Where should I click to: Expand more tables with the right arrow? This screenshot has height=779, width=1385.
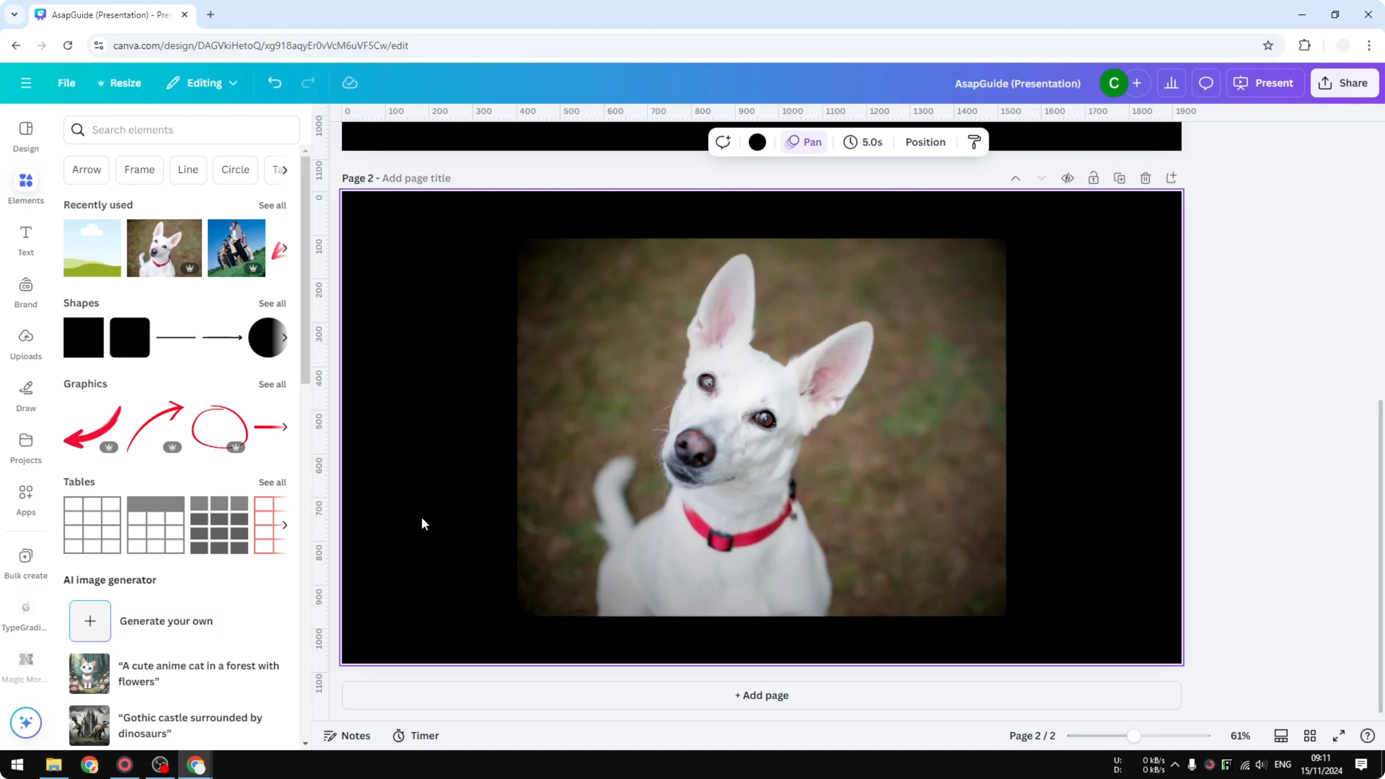[285, 525]
